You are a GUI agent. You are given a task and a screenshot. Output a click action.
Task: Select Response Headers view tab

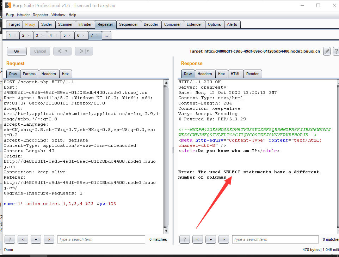pyautogui.click(x=205, y=74)
